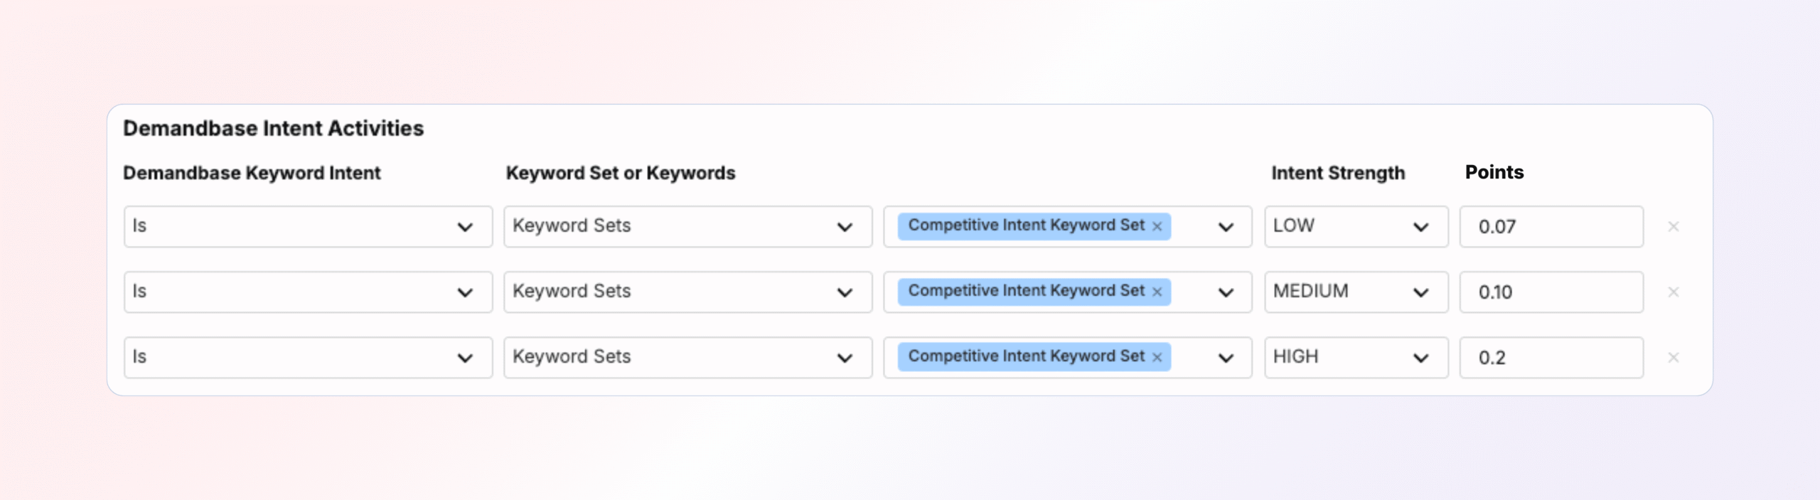The width and height of the screenshot is (1820, 500).
Task: Remove keyword set tag in HIGH row
Action: coord(1157,358)
